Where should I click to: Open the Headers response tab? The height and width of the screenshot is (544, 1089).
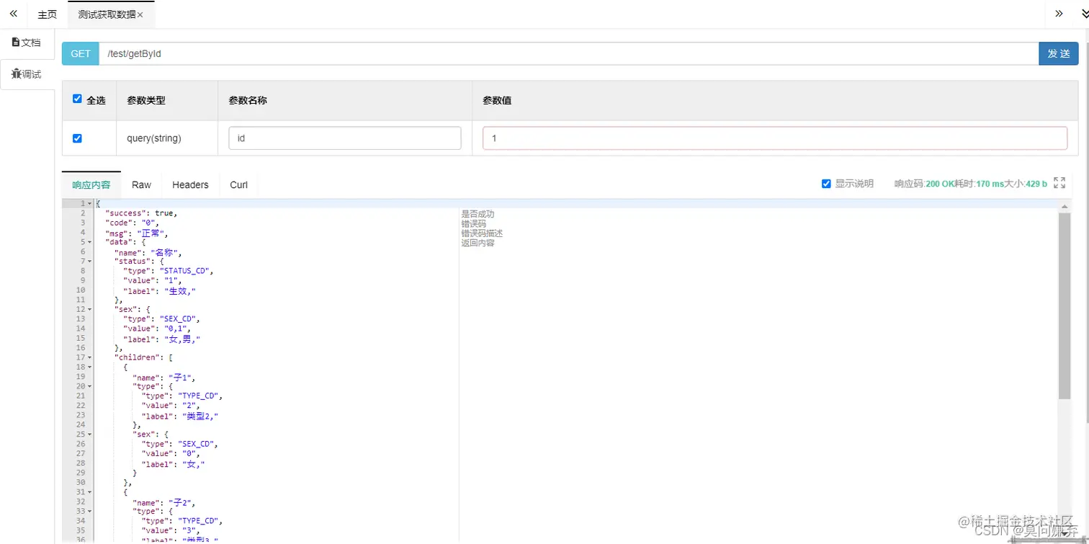point(190,184)
